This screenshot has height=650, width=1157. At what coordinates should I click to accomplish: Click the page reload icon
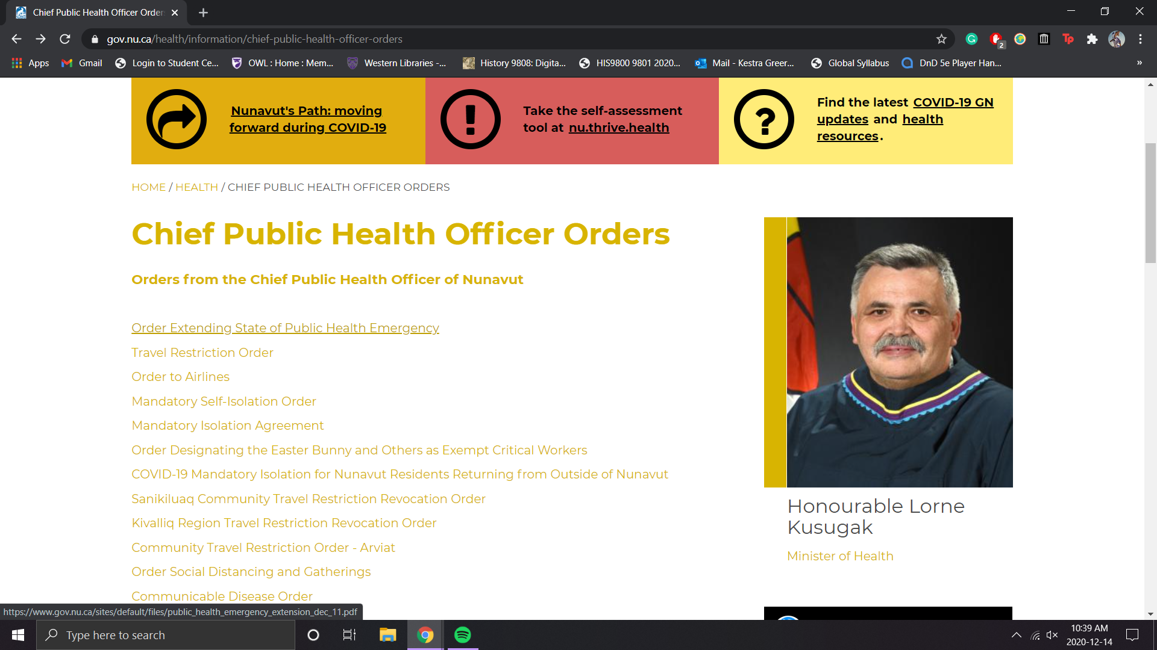65,39
